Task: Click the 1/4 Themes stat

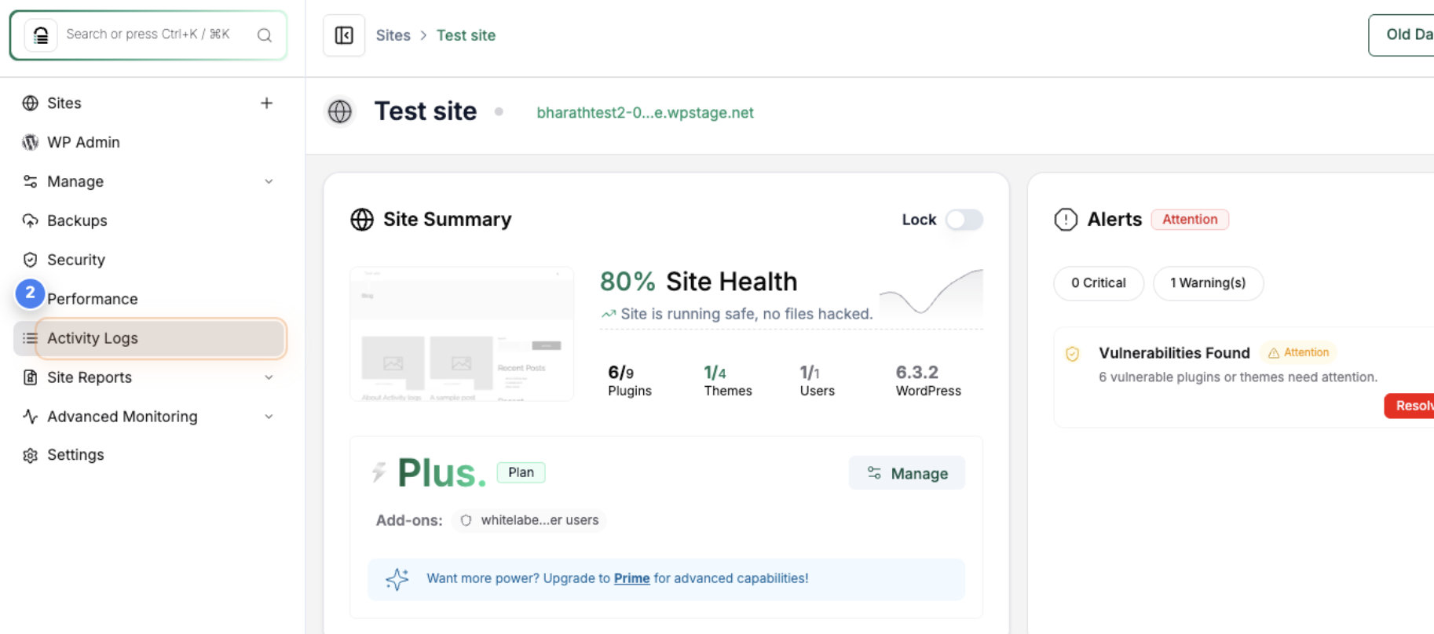Action: click(x=728, y=381)
